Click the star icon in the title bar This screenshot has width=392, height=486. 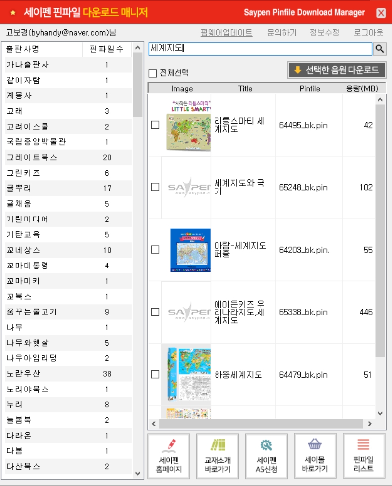13,12
